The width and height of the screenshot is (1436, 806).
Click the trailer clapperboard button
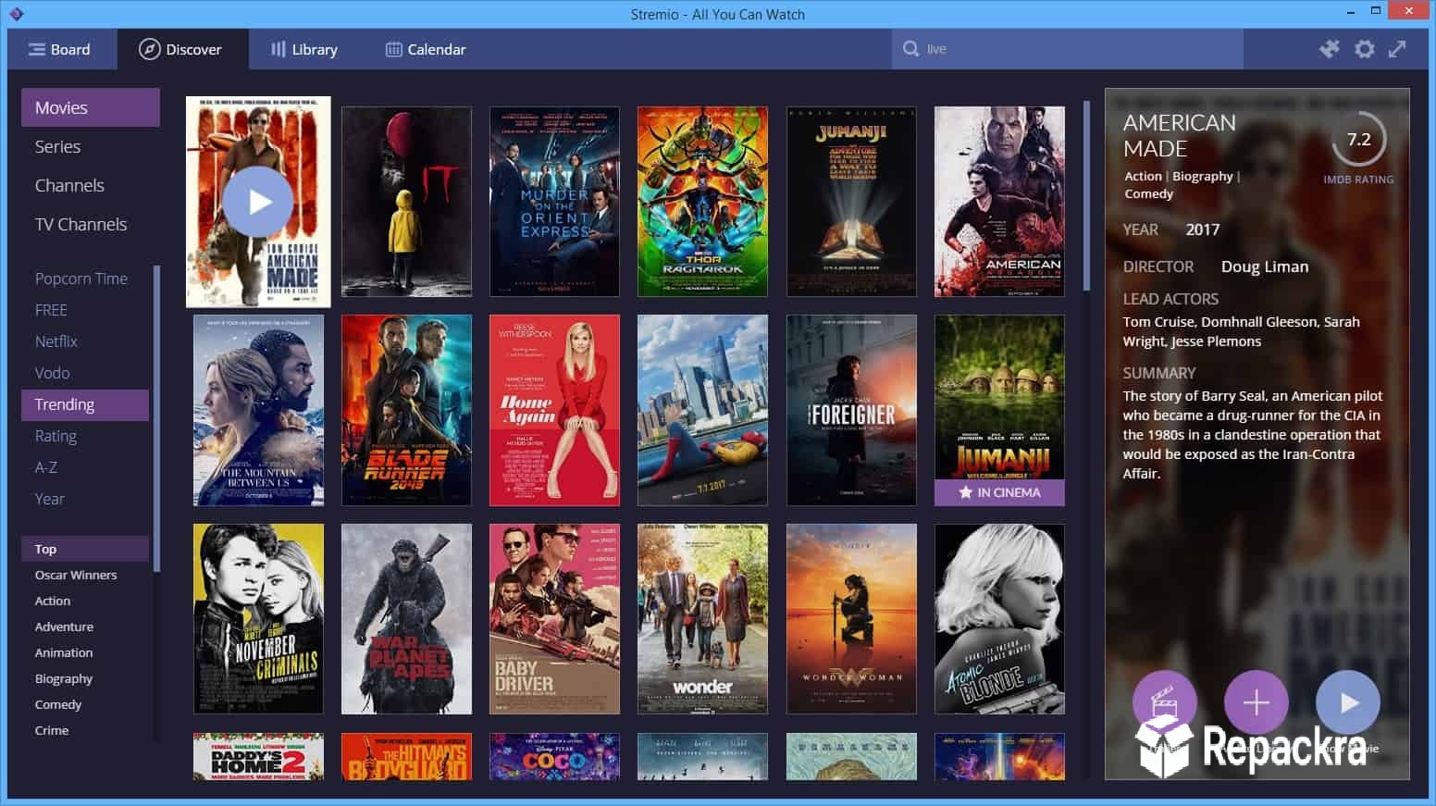click(x=1164, y=702)
